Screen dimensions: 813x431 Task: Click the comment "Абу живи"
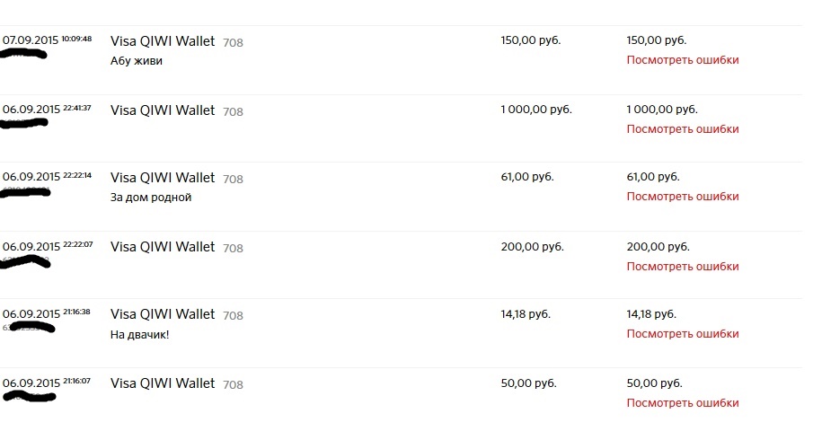(x=137, y=61)
